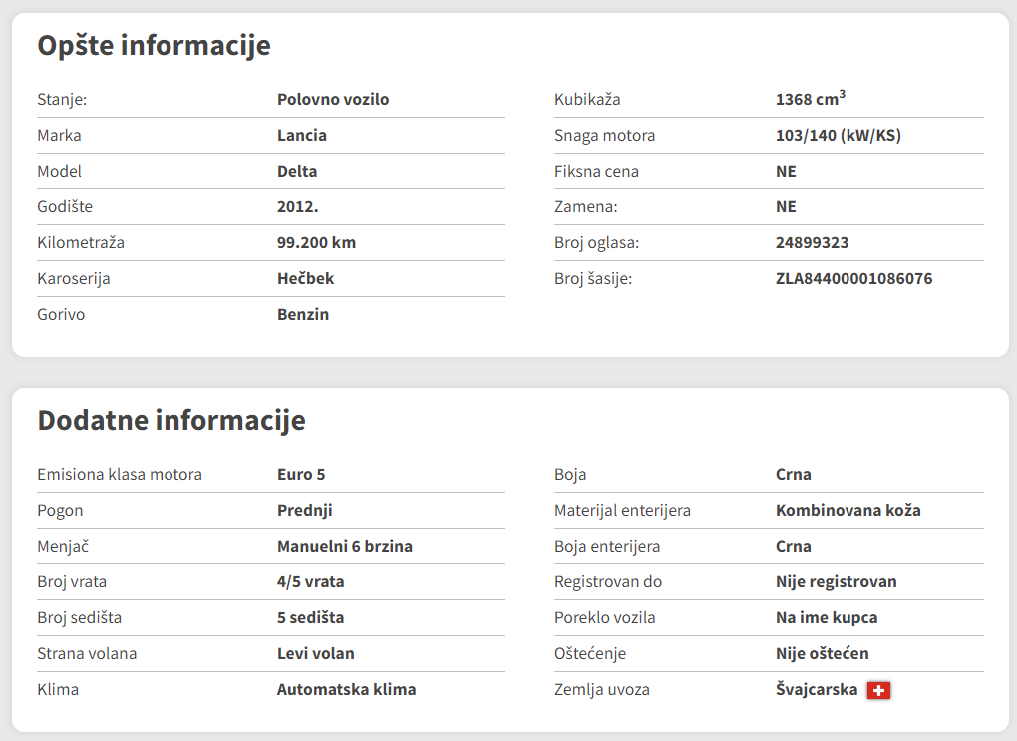Click the 'NE' value for Zamena

786,207
